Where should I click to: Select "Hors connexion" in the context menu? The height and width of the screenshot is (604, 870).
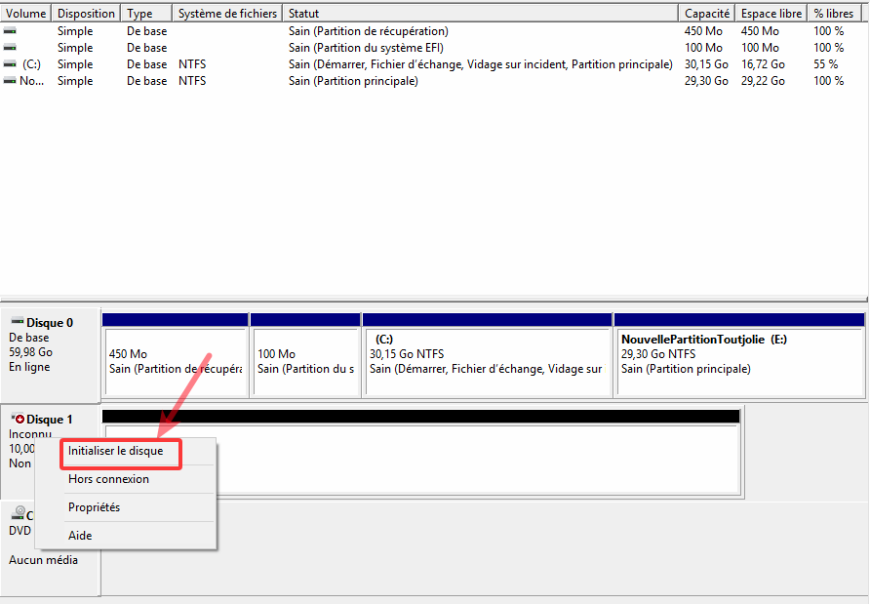[x=108, y=479]
